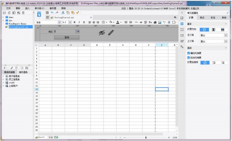The width and height of the screenshot is (232, 141).
Task: Toggle the 横向可伸展 checkbox
Action: (189, 53)
